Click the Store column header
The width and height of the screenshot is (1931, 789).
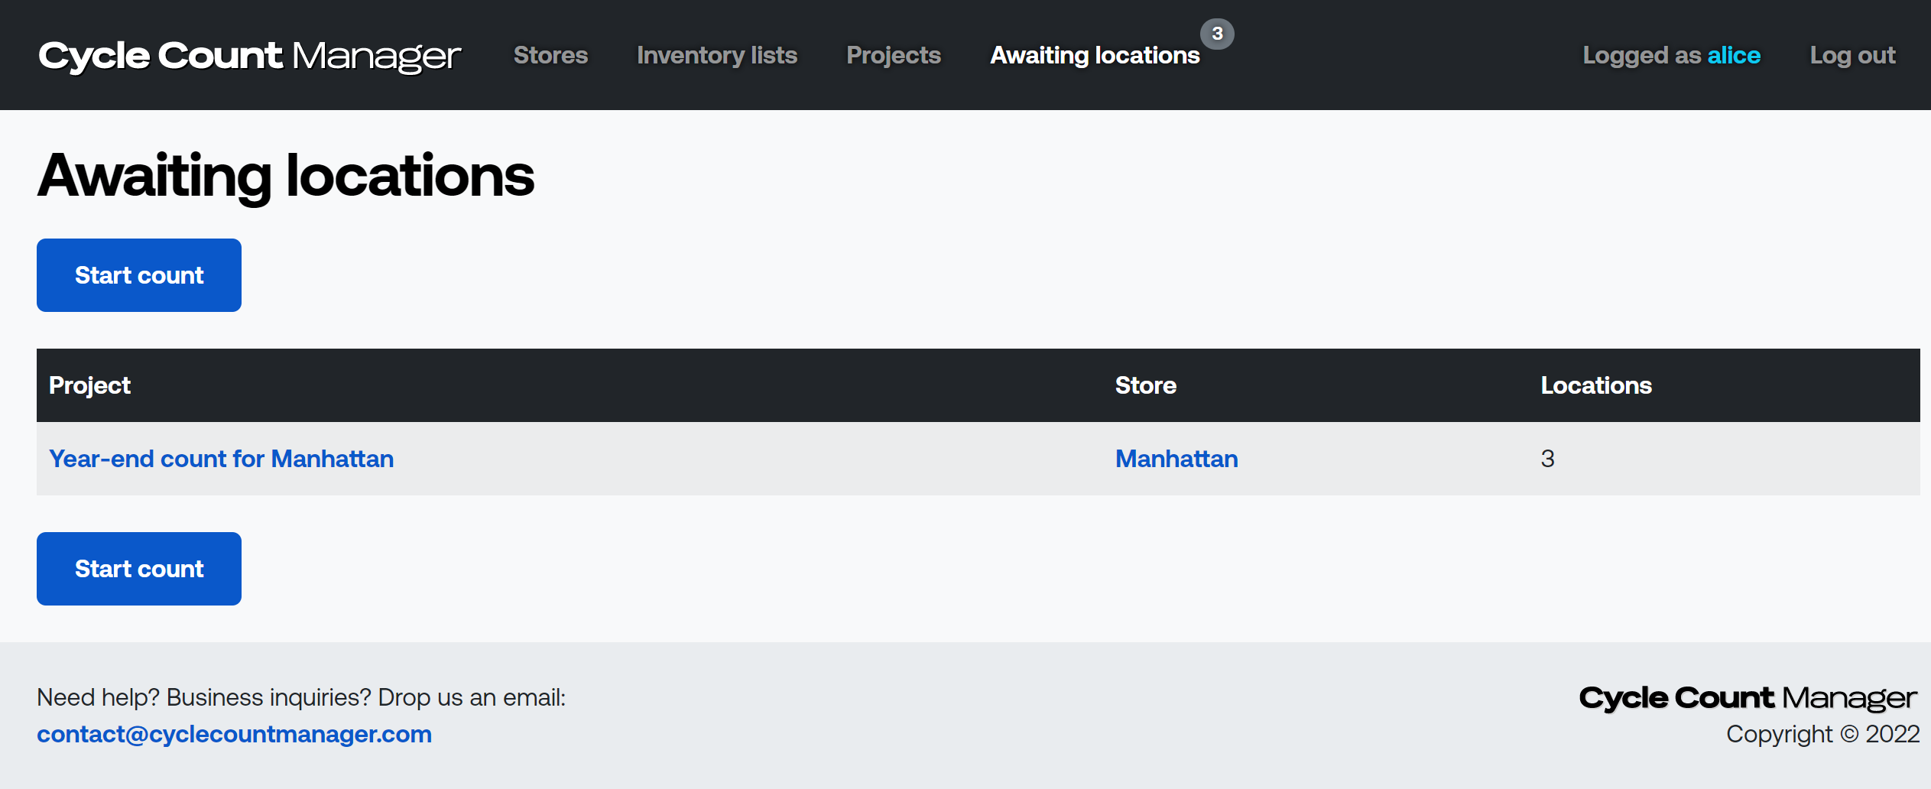point(1145,385)
